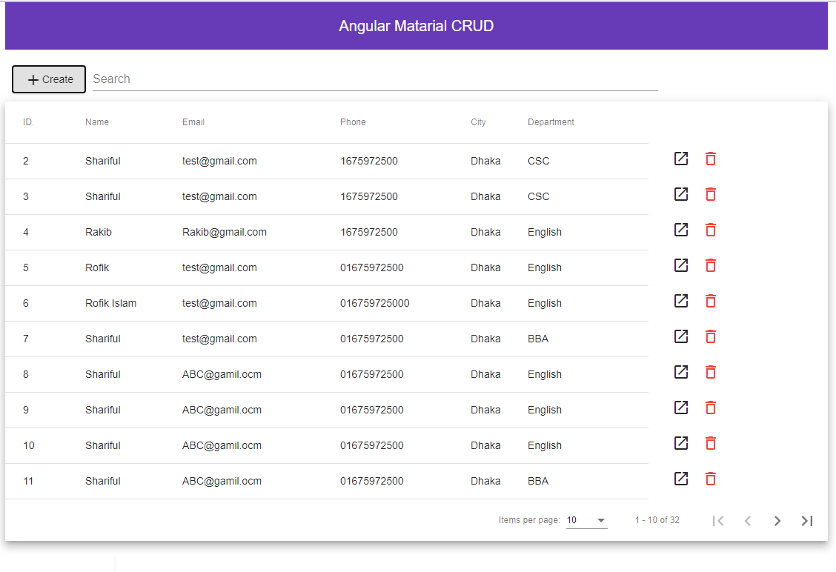Jump to the last page
The width and height of the screenshot is (836, 572).
click(x=806, y=521)
